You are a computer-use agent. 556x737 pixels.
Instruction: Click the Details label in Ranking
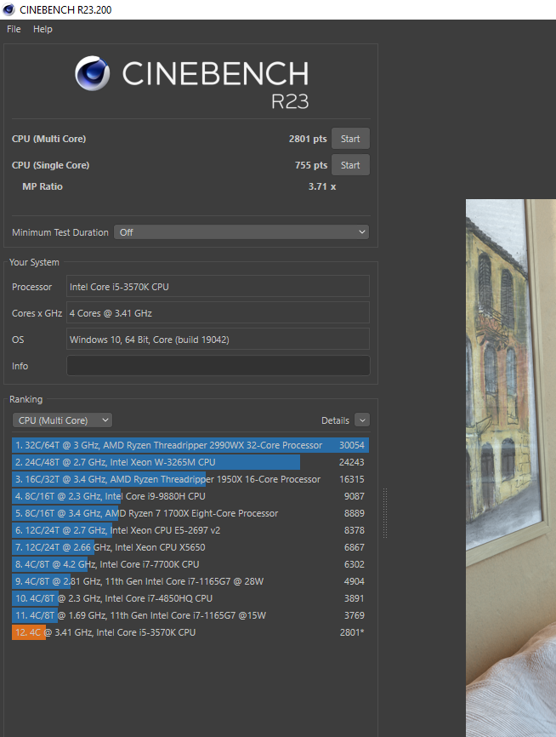tap(335, 420)
